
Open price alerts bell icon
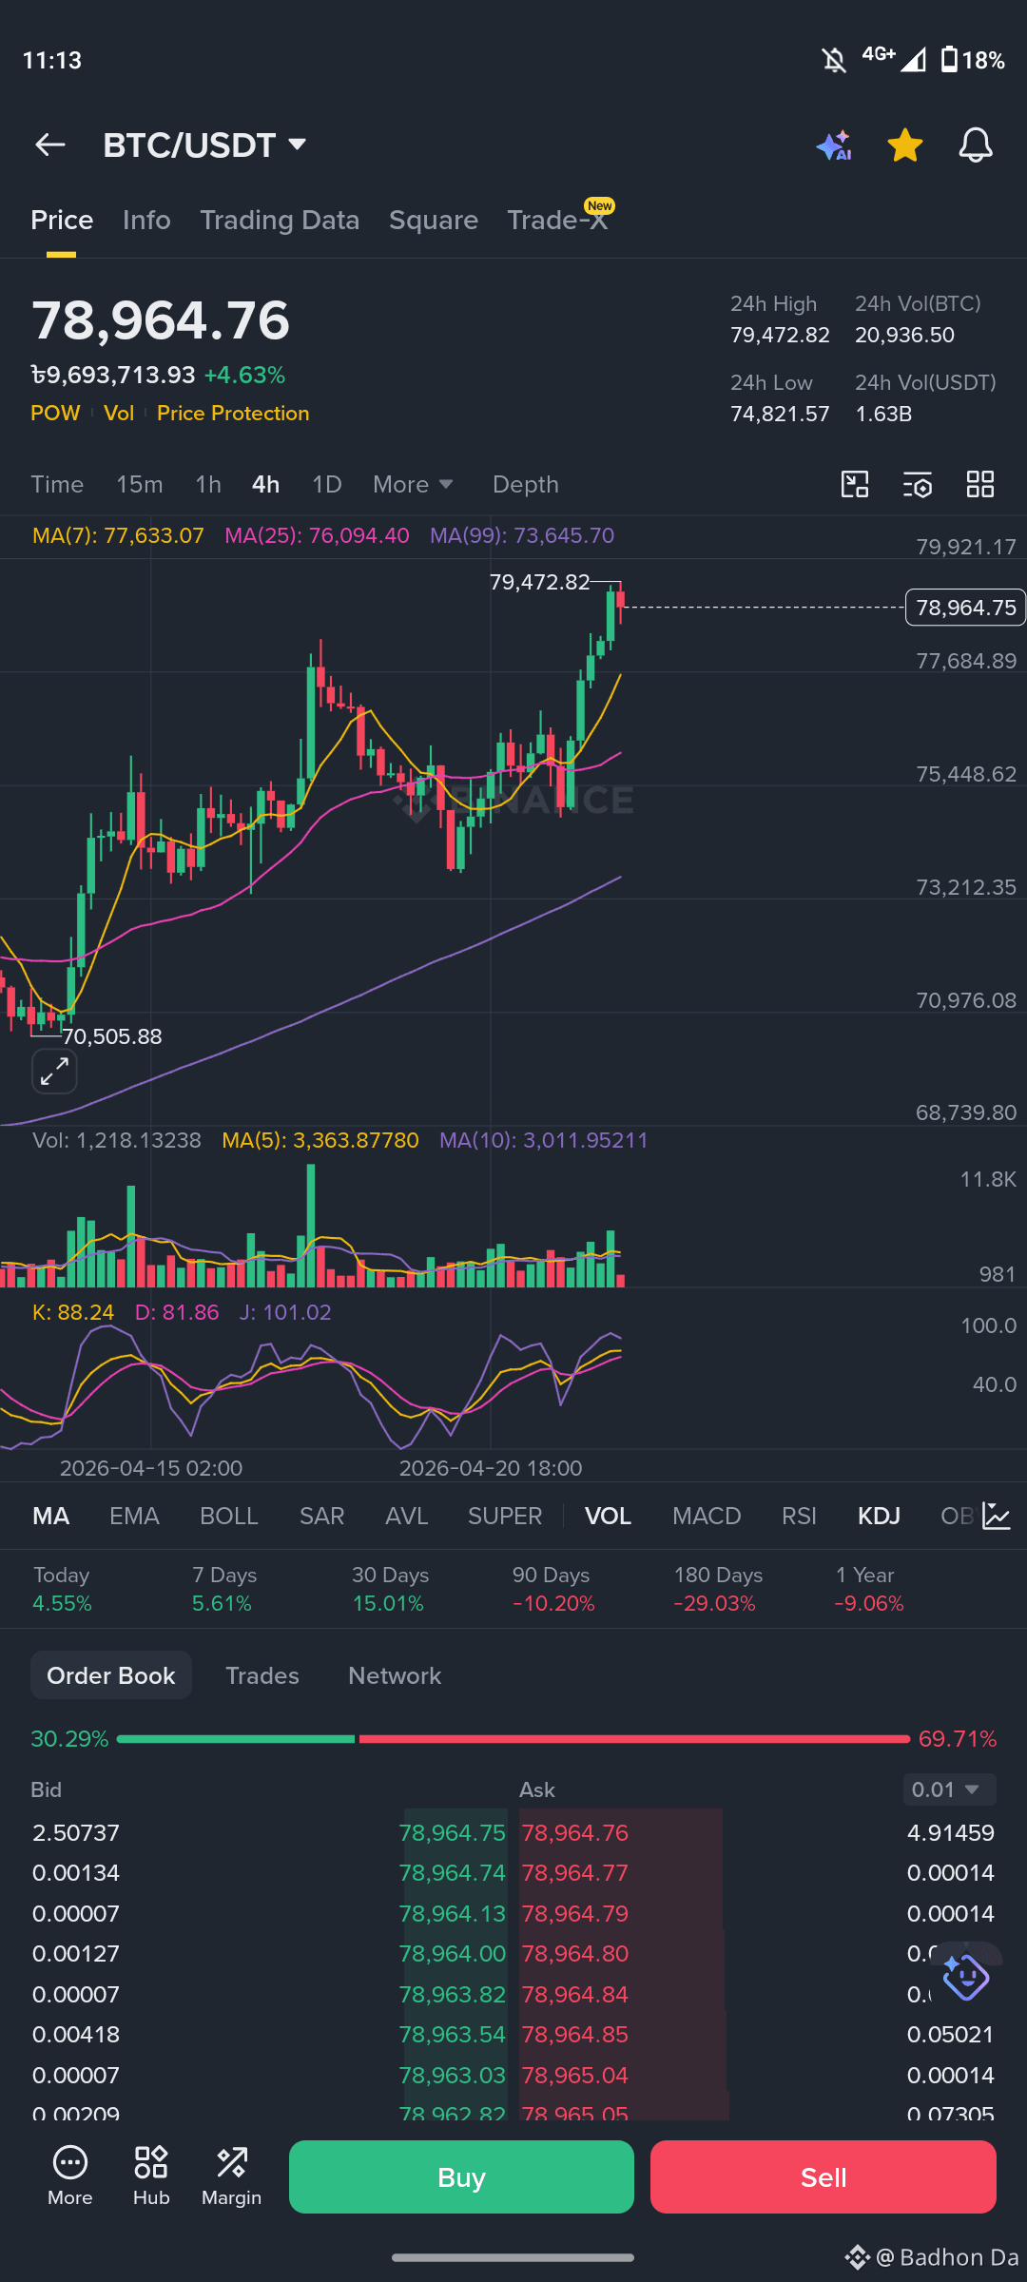point(976,145)
